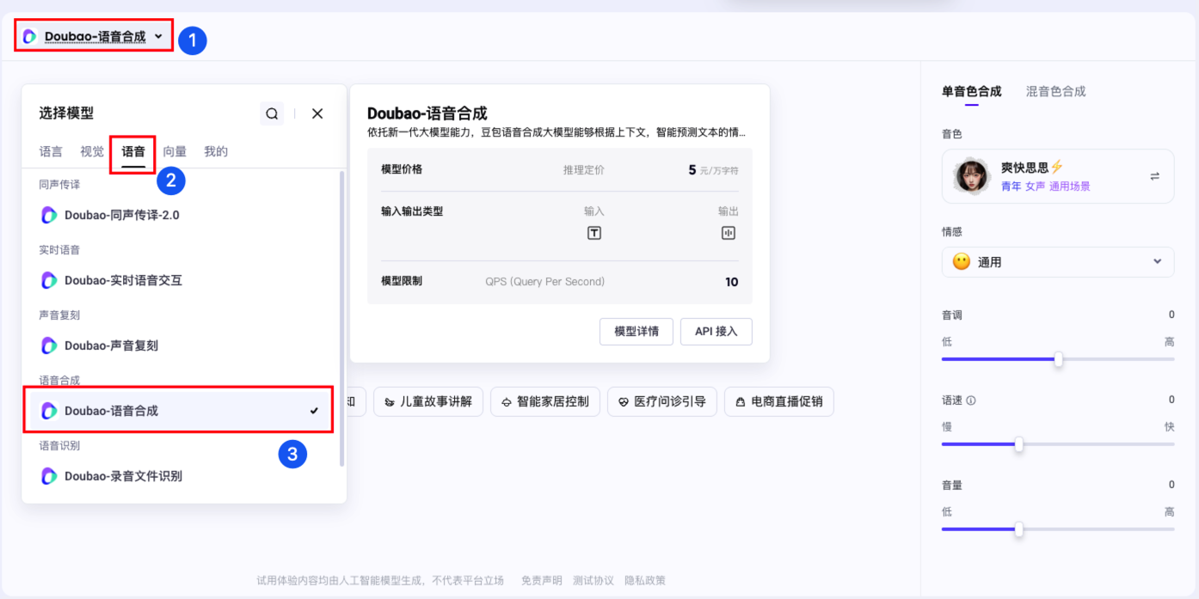Click the logo icon next to Doubao-语音合成 in the list
The width and height of the screenshot is (1199, 599).
pos(49,411)
